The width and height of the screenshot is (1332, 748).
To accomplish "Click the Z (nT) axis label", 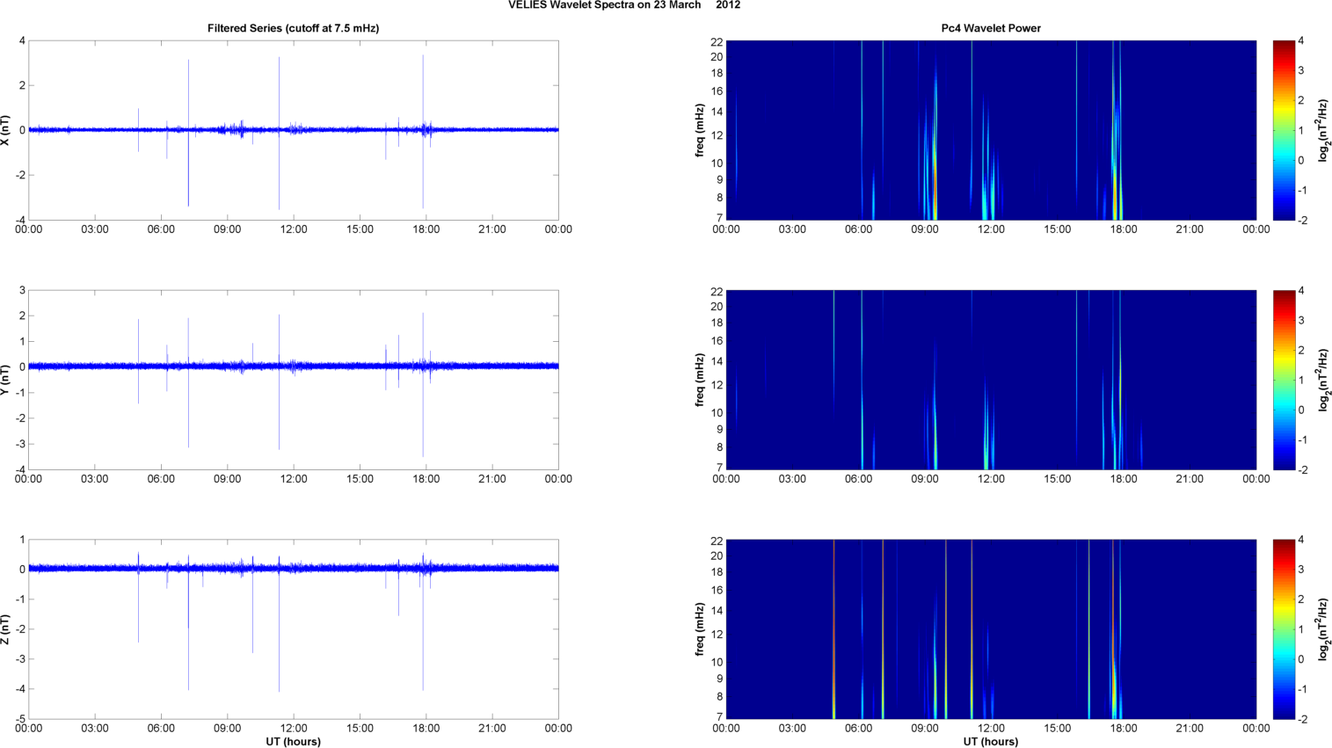I will (6, 629).
